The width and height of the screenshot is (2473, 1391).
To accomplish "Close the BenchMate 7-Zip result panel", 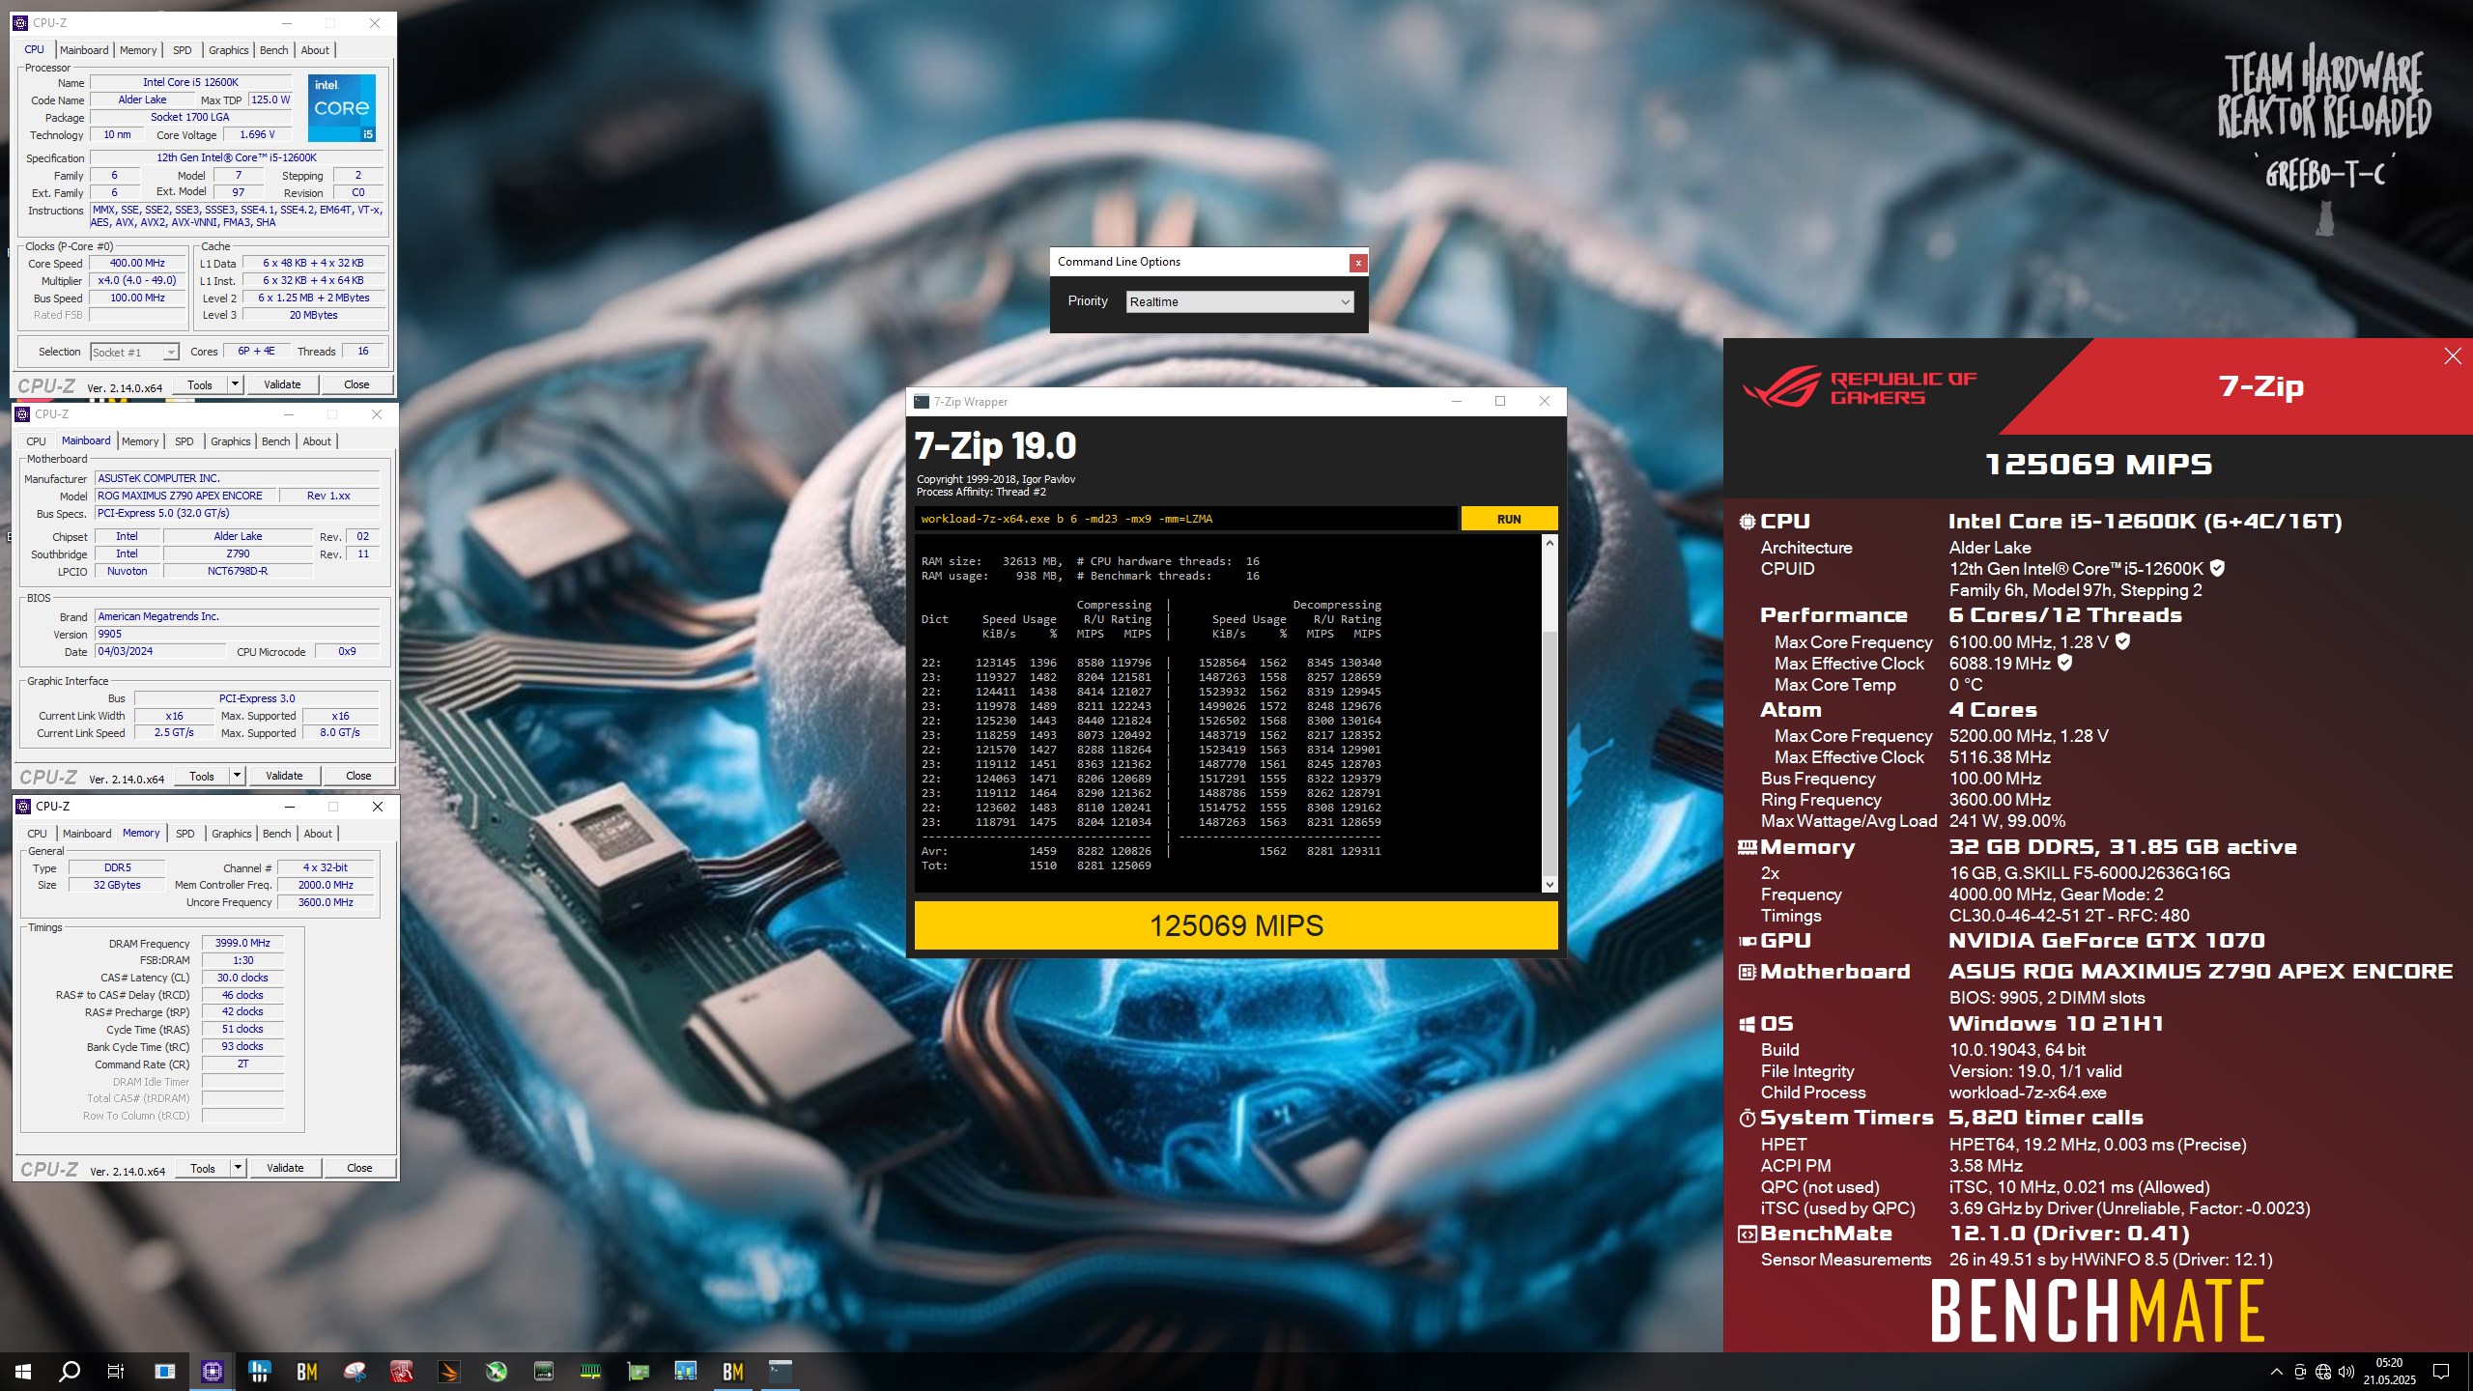I will coord(2452,356).
